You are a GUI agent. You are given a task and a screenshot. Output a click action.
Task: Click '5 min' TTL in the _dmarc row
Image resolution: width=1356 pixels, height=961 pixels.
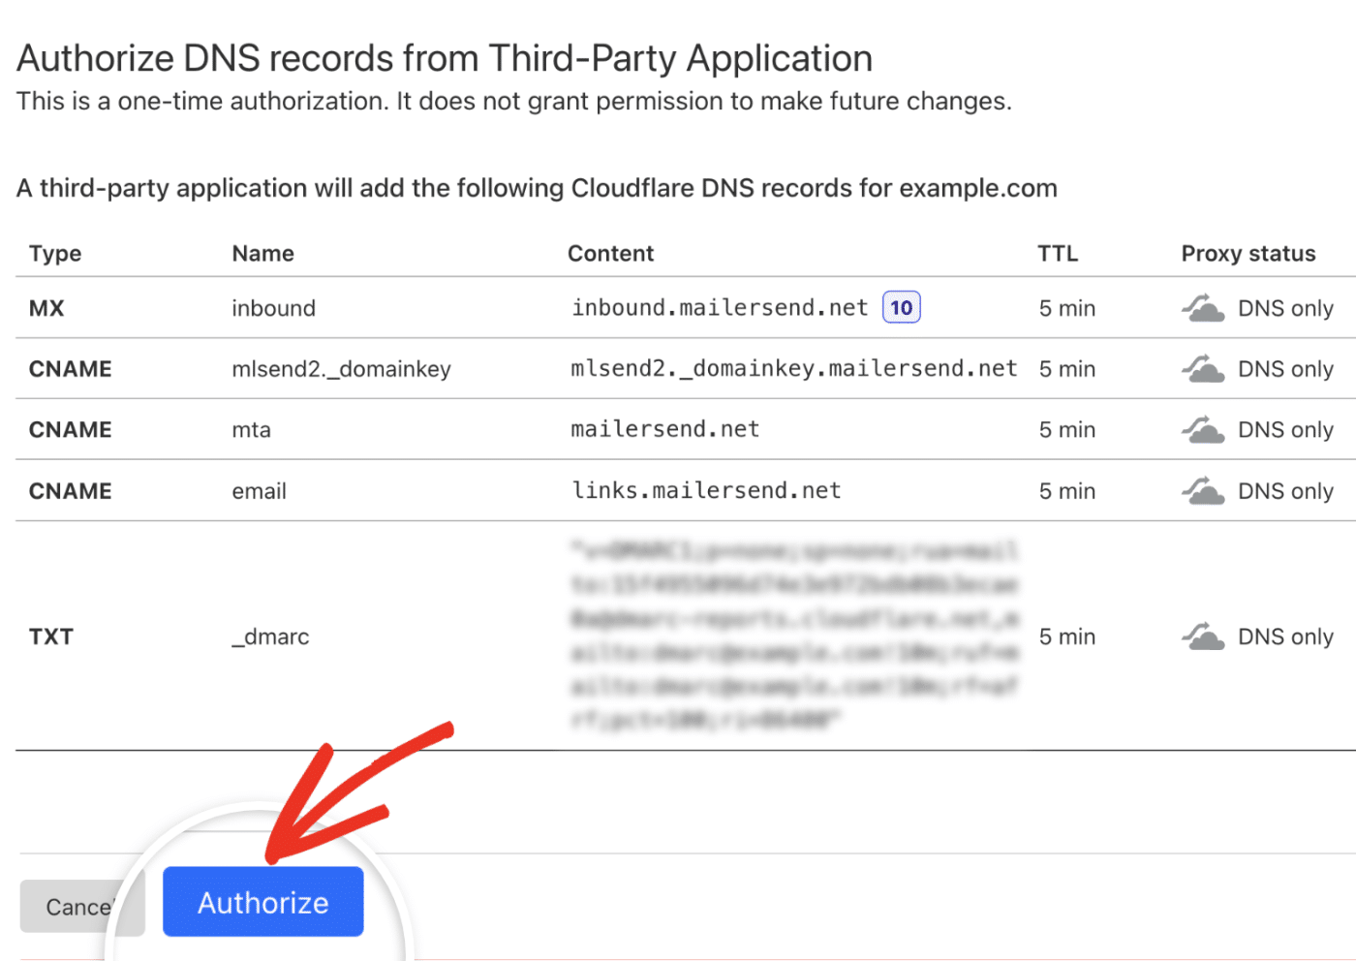click(1066, 636)
